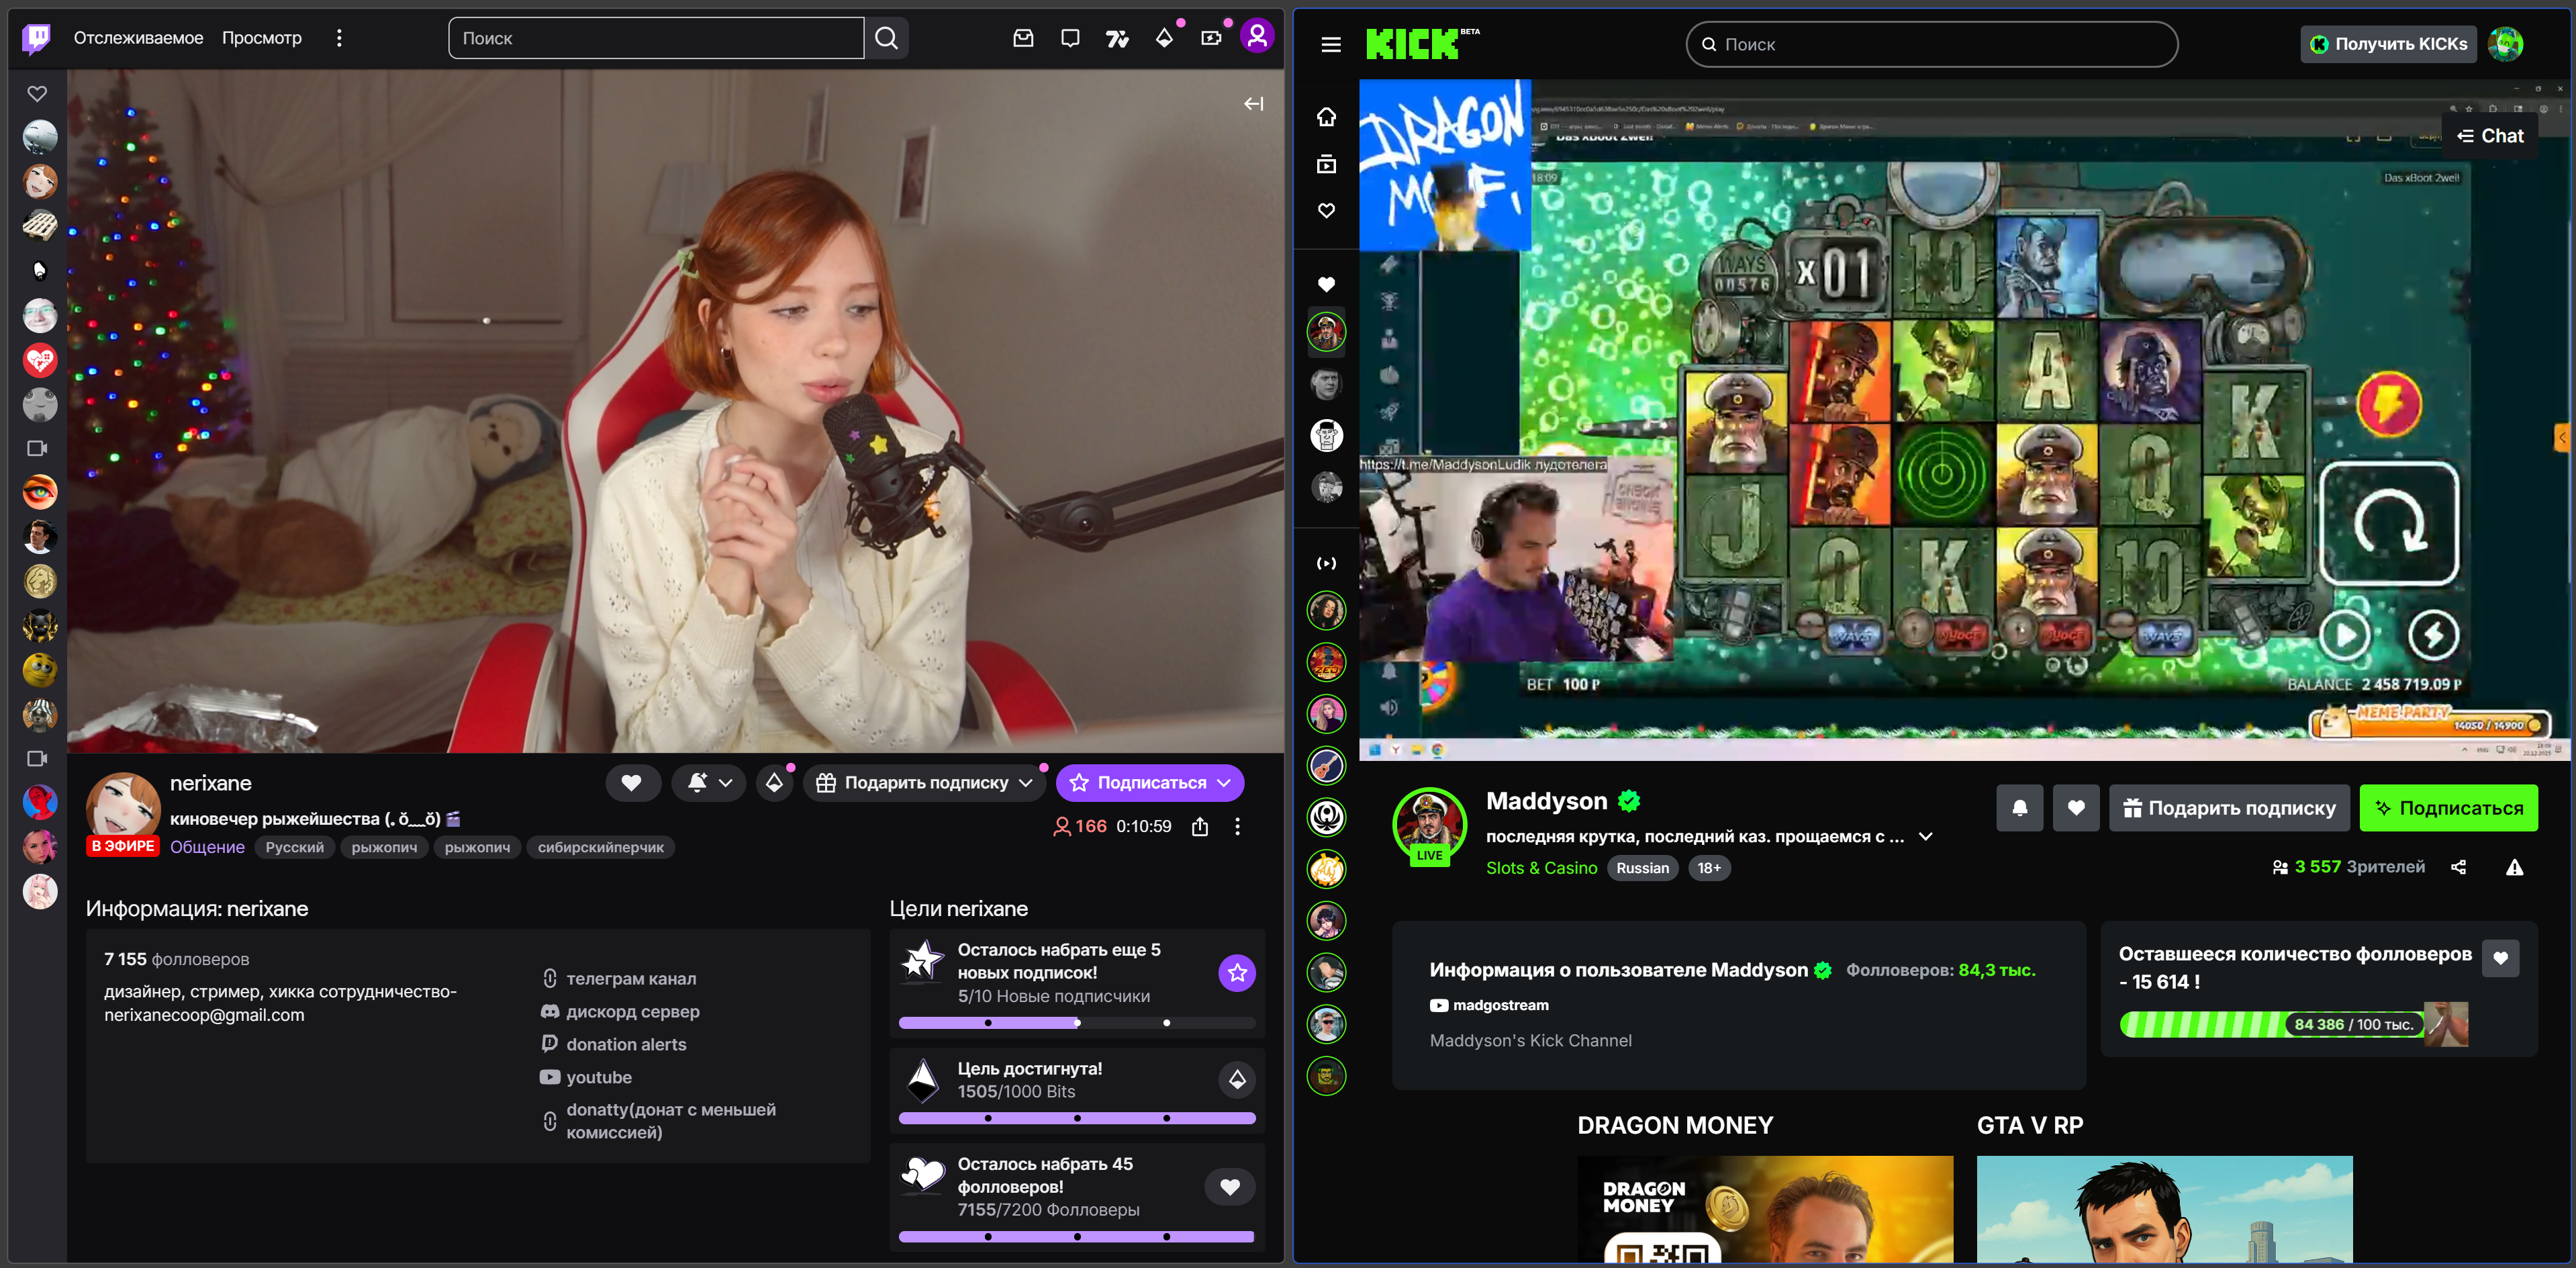Open Kick hamburger menu

click(1330, 44)
